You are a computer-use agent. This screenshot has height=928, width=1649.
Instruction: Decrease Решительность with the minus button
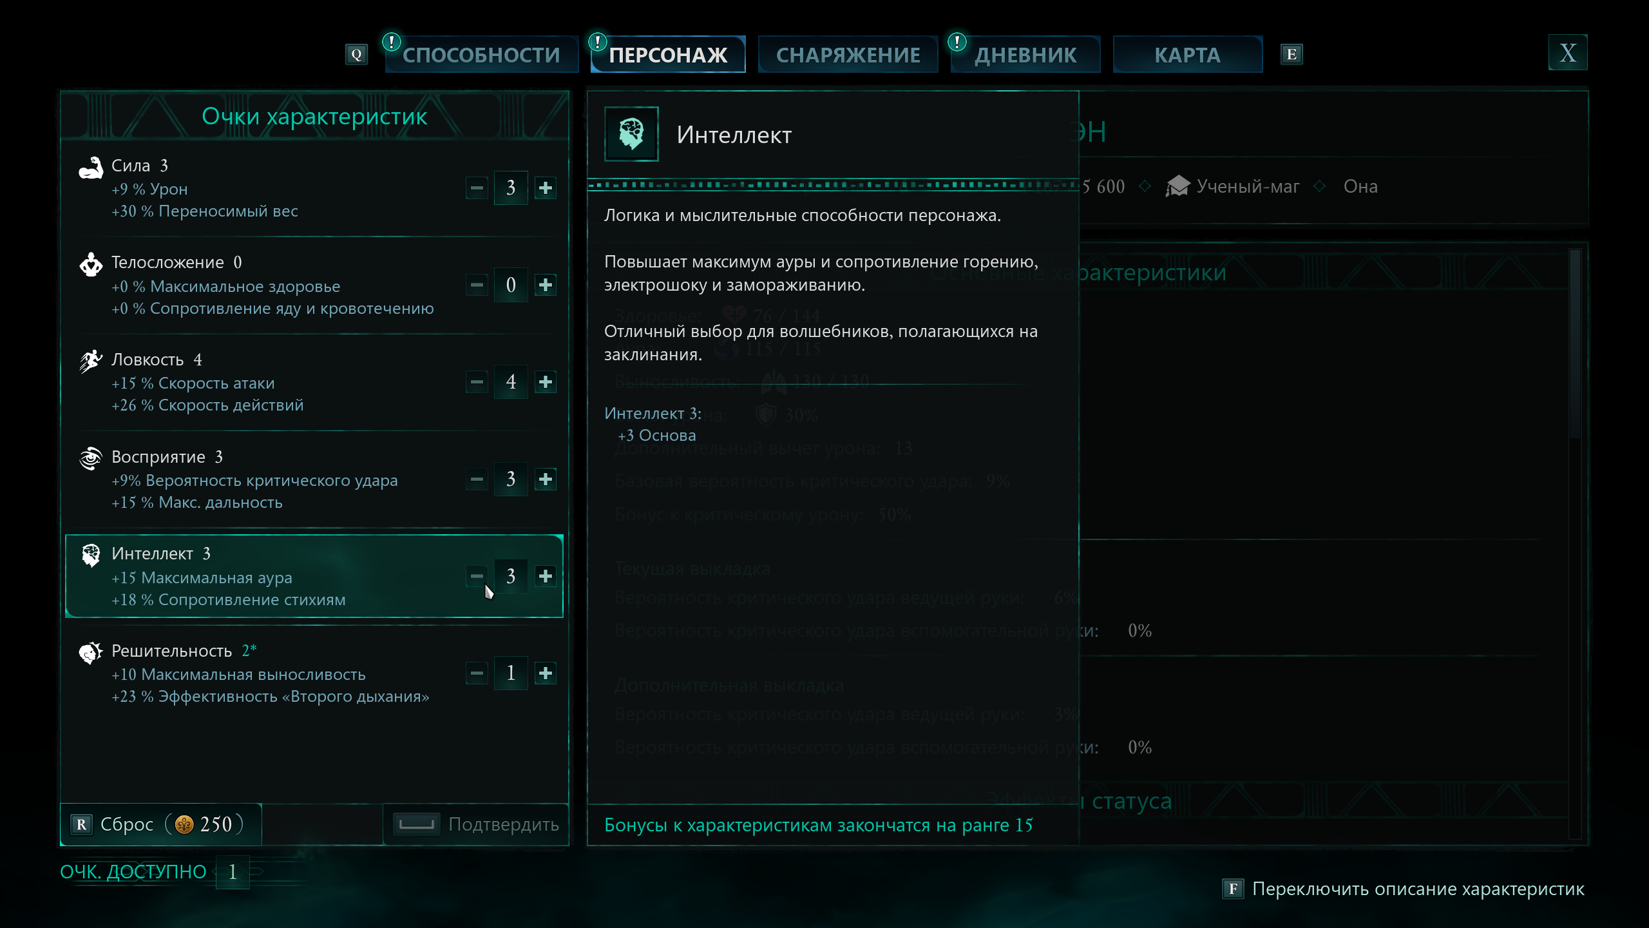[477, 673]
